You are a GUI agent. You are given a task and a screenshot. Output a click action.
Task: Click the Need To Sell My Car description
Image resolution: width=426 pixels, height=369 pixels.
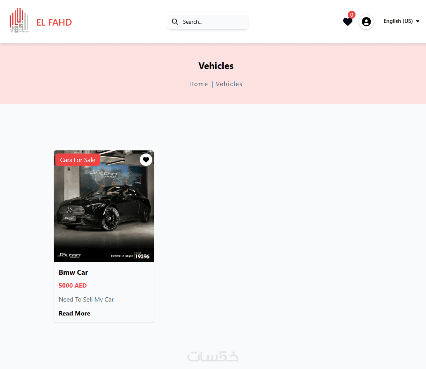click(x=86, y=299)
